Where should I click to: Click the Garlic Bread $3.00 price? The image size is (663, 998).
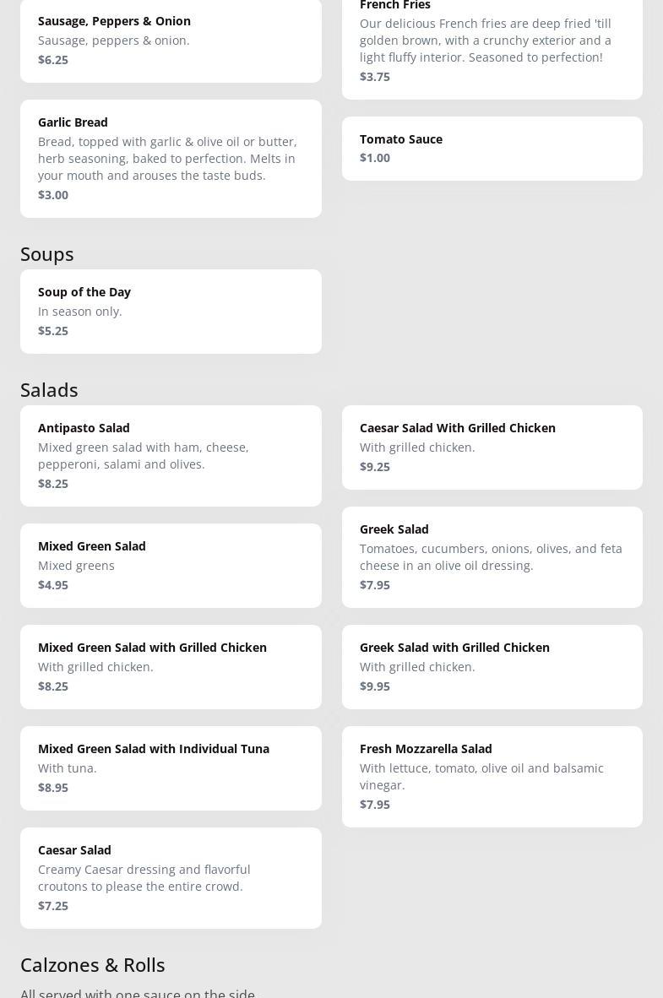(53, 195)
